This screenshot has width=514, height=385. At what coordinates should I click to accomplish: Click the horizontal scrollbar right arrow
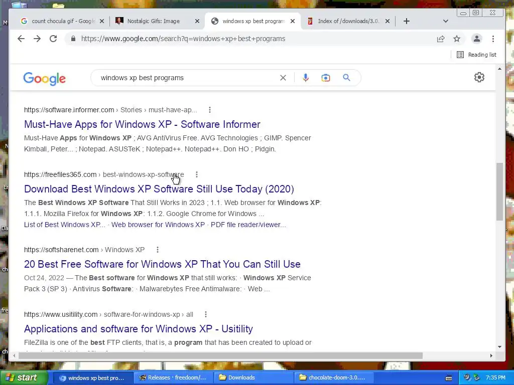(x=491, y=355)
